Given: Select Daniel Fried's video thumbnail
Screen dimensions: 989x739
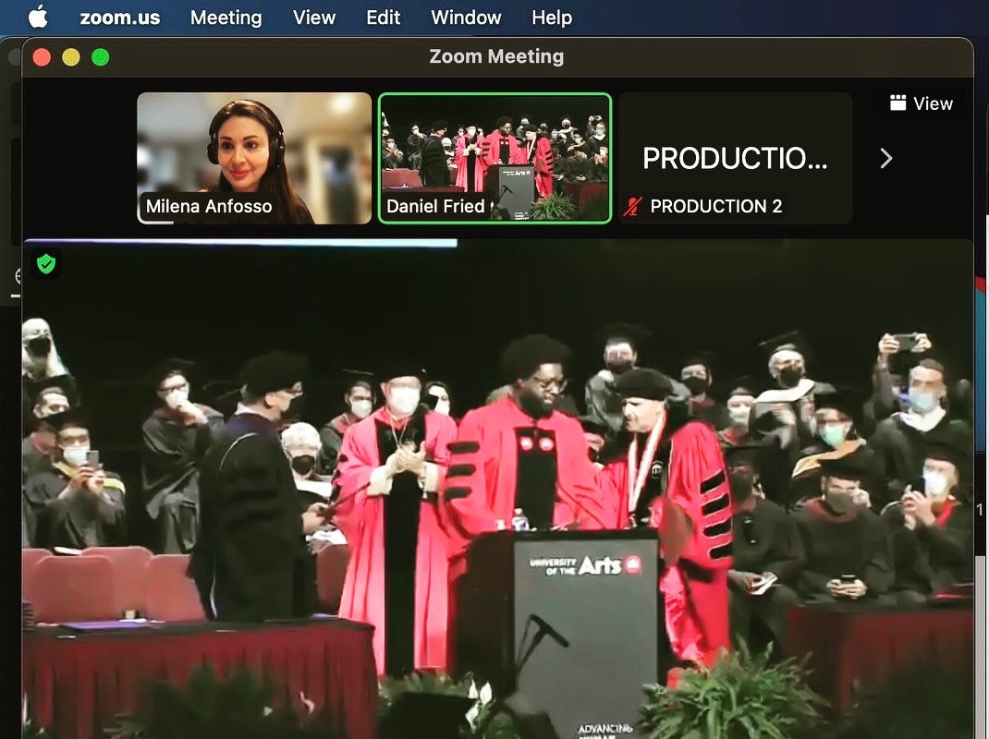Looking at the screenshot, I should [x=494, y=157].
